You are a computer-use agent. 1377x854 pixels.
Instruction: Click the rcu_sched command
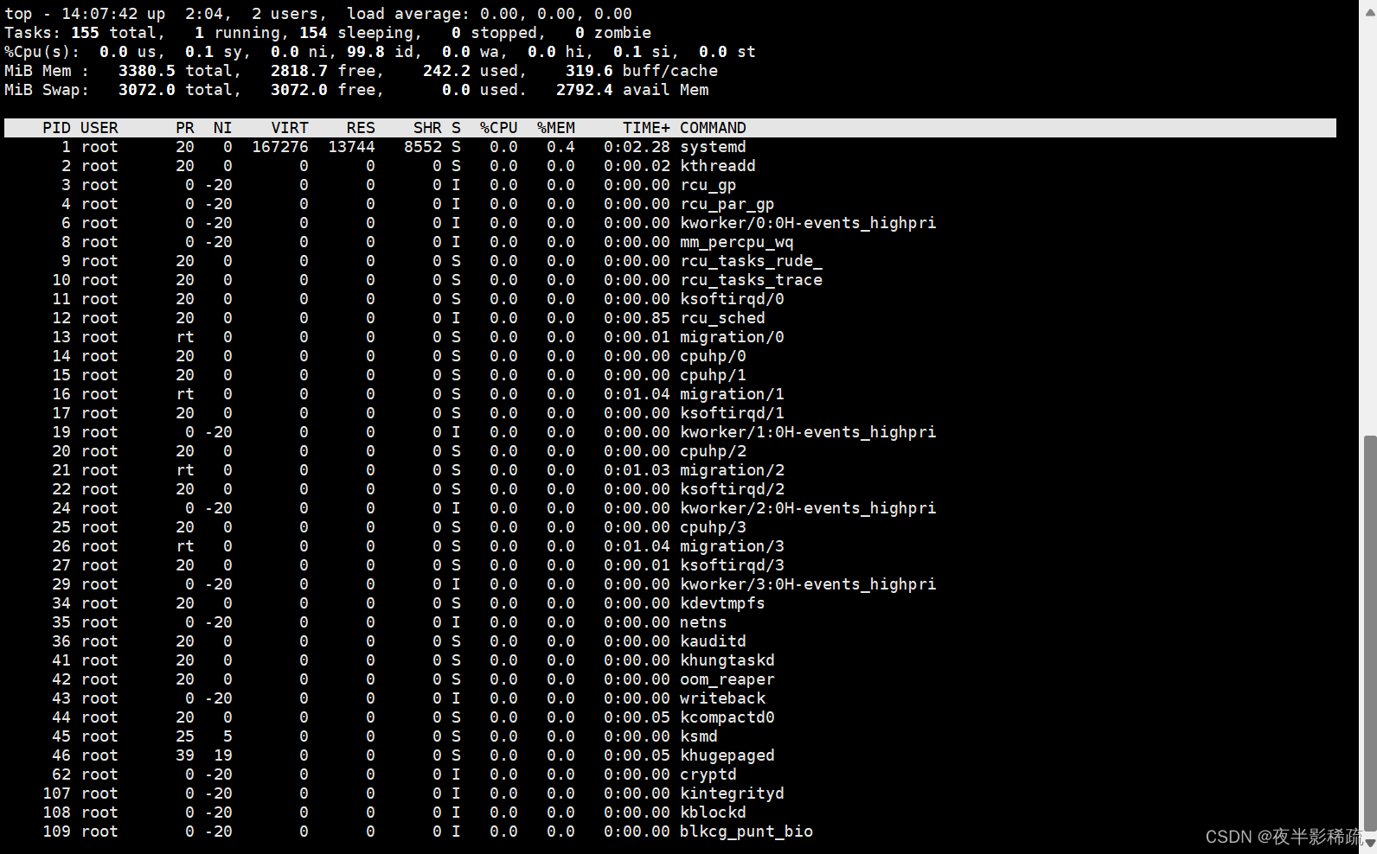click(722, 318)
